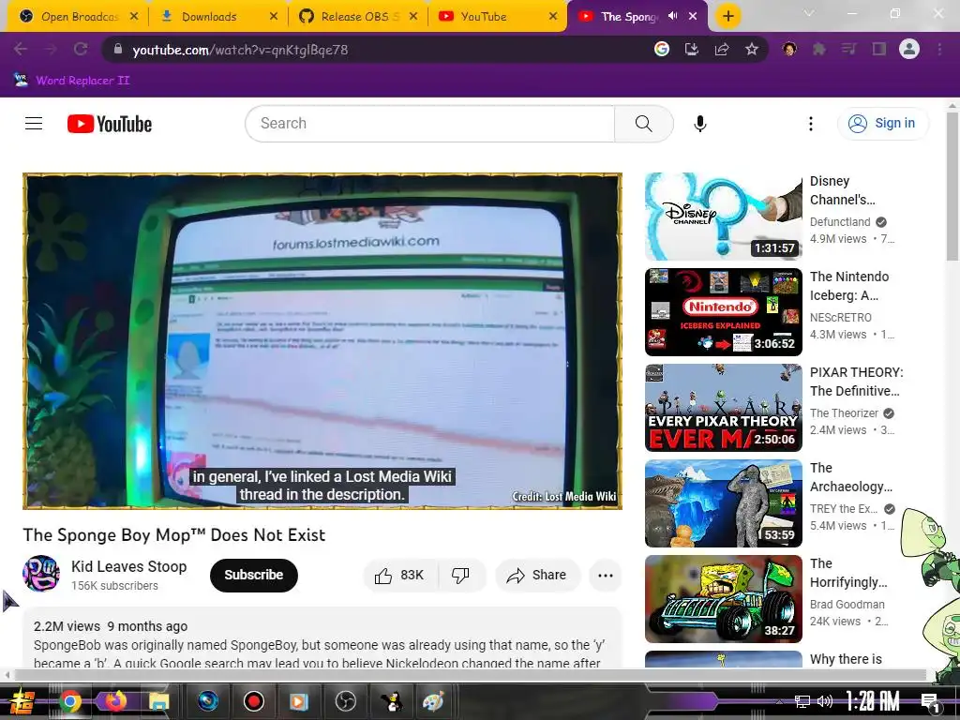Click the horizontal page scrollbar
The height and width of the screenshot is (720, 960).
point(471,675)
